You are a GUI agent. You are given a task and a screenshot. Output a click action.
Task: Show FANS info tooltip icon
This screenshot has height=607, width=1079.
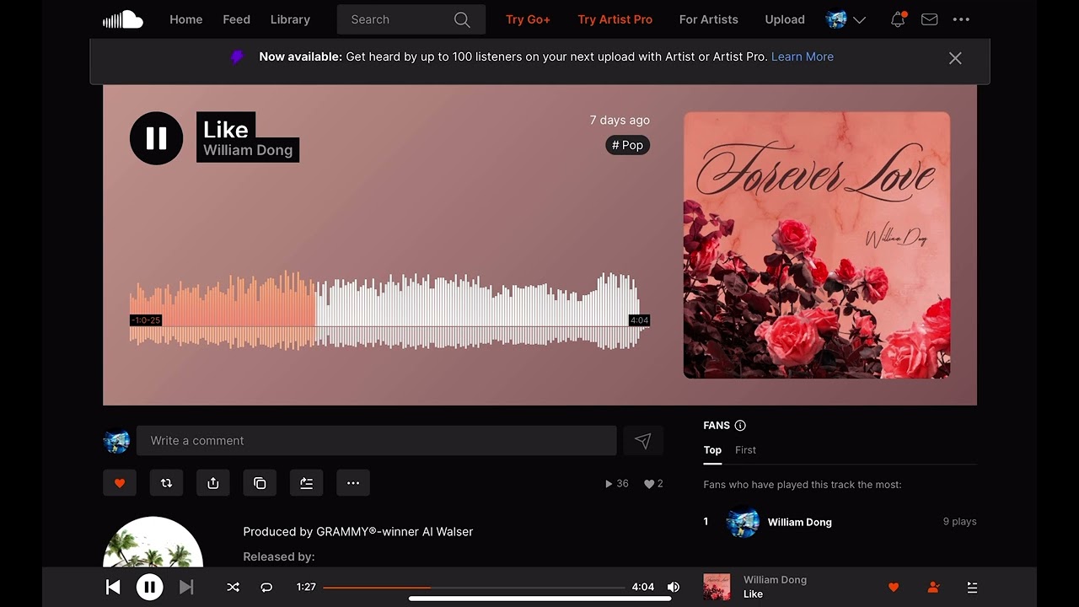point(740,426)
